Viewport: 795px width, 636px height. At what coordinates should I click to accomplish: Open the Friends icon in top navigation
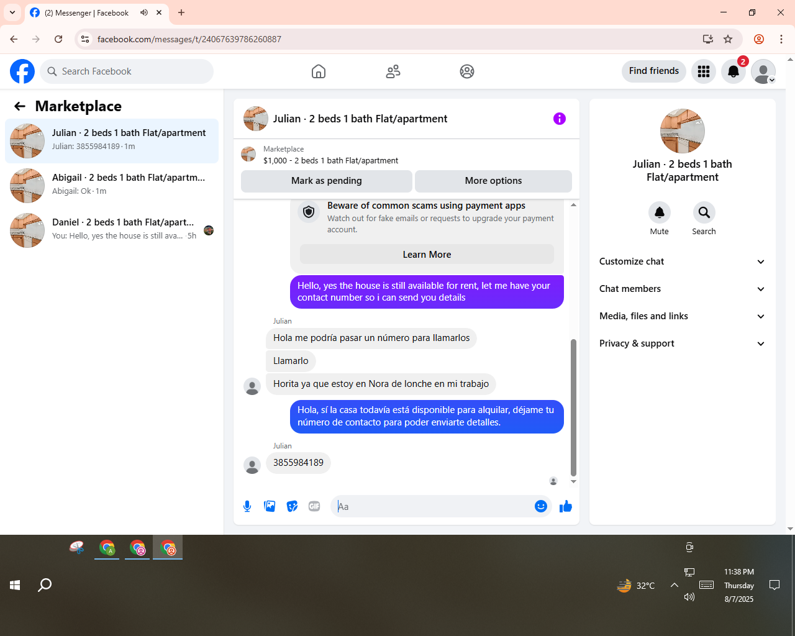[393, 71]
